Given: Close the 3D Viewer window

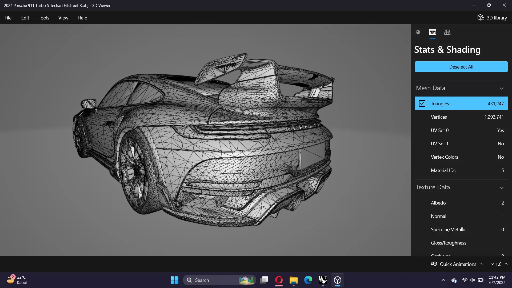Looking at the screenshot, I should point(504,5).
